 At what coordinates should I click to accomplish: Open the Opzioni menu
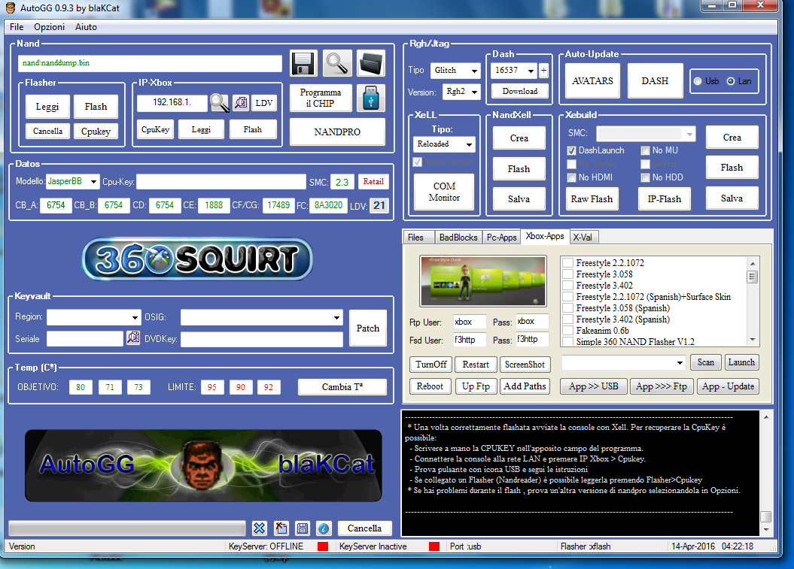49,27
